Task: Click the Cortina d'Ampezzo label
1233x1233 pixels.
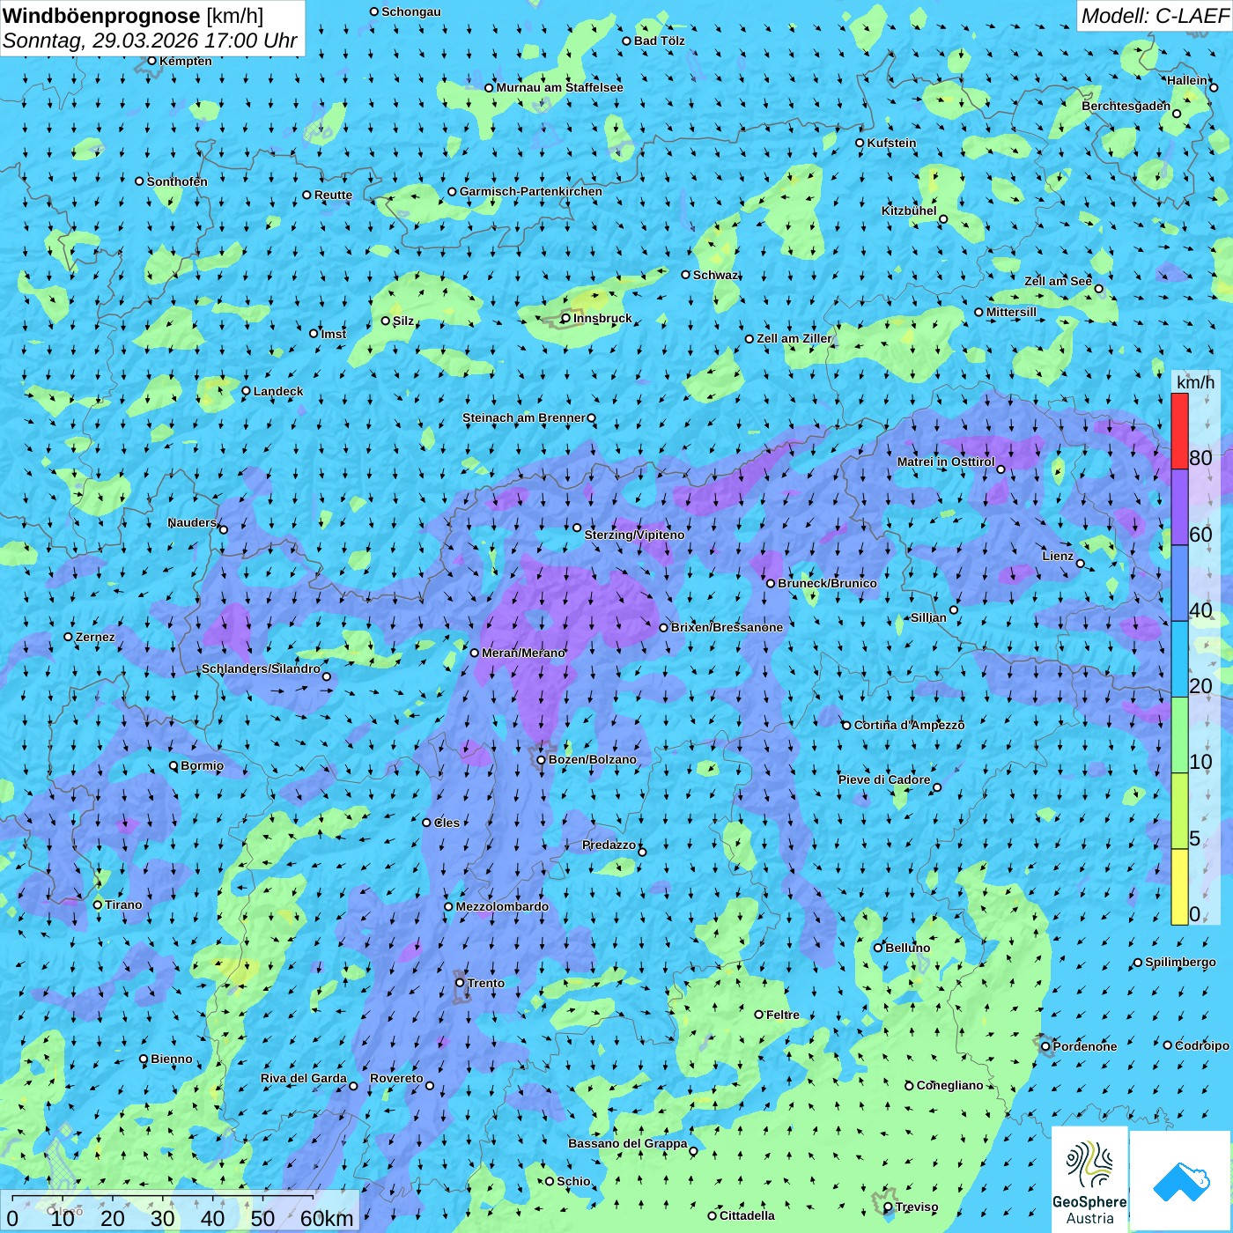Action: [x=909, y=725]
